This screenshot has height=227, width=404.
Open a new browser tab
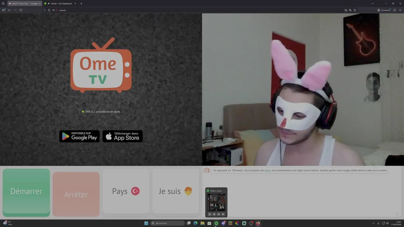click(x=81, y=3)
